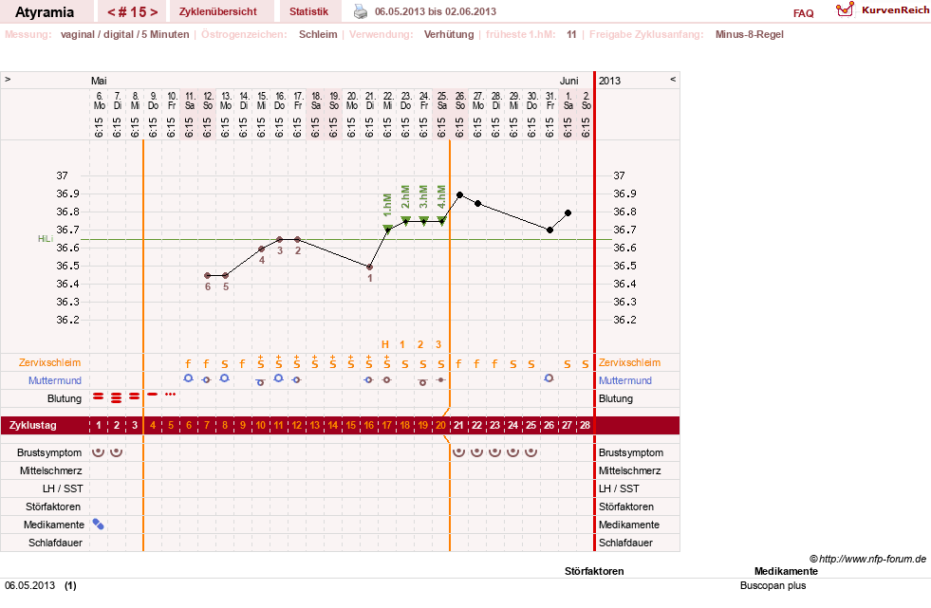
Task: Click the Zyklustag header label
Action: [x=32, y=425]
